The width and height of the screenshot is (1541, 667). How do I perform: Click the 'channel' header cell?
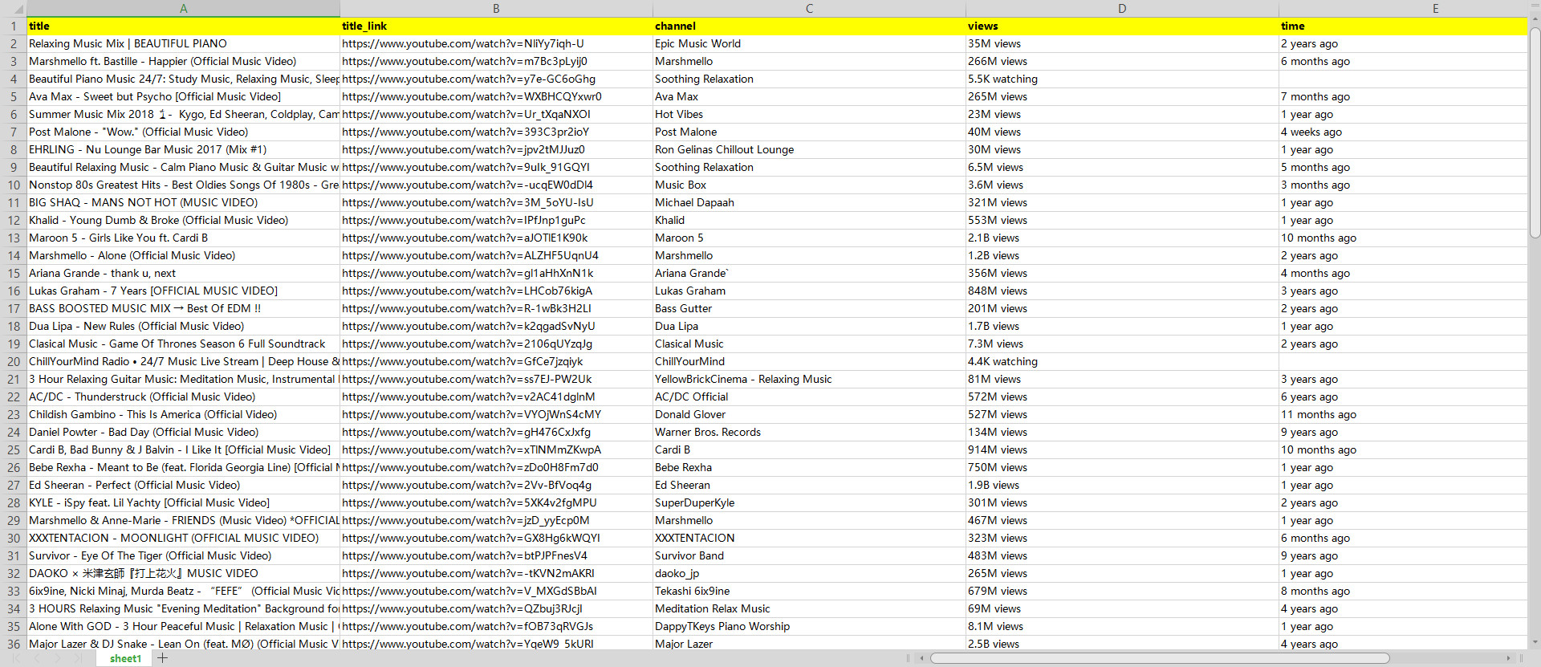coord(809,26)
